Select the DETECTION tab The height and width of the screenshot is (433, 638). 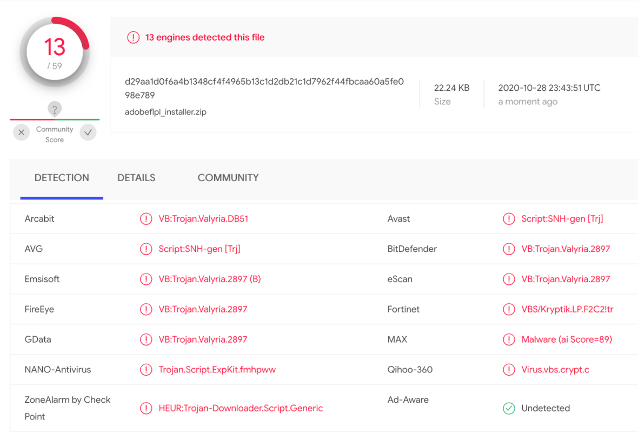pyautogui.click(x=62, y=177)
